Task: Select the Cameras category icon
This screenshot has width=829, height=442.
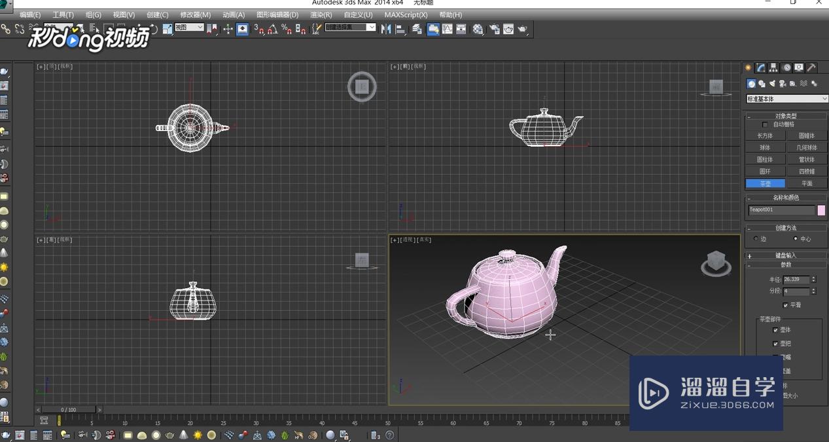Action: [x=783, y=84]
